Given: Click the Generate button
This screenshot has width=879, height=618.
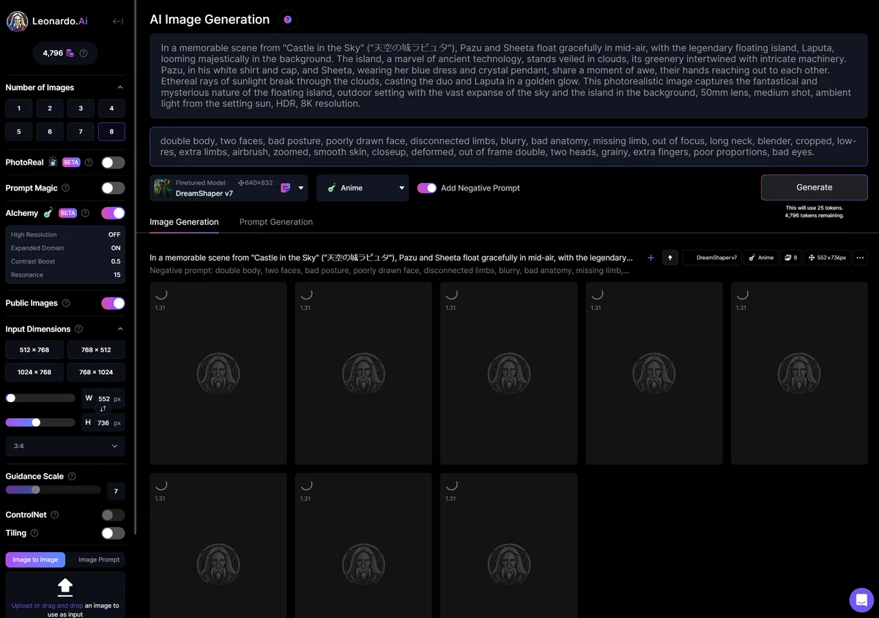Looking at the screenshot, I should point(815,187).
